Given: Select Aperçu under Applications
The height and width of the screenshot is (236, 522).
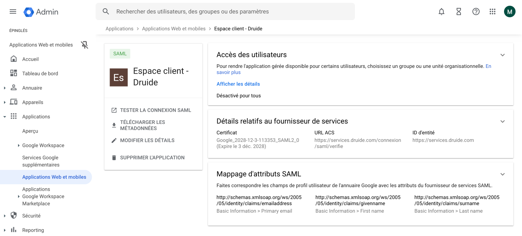Looking at the screenshot, I should click(30, 131).
